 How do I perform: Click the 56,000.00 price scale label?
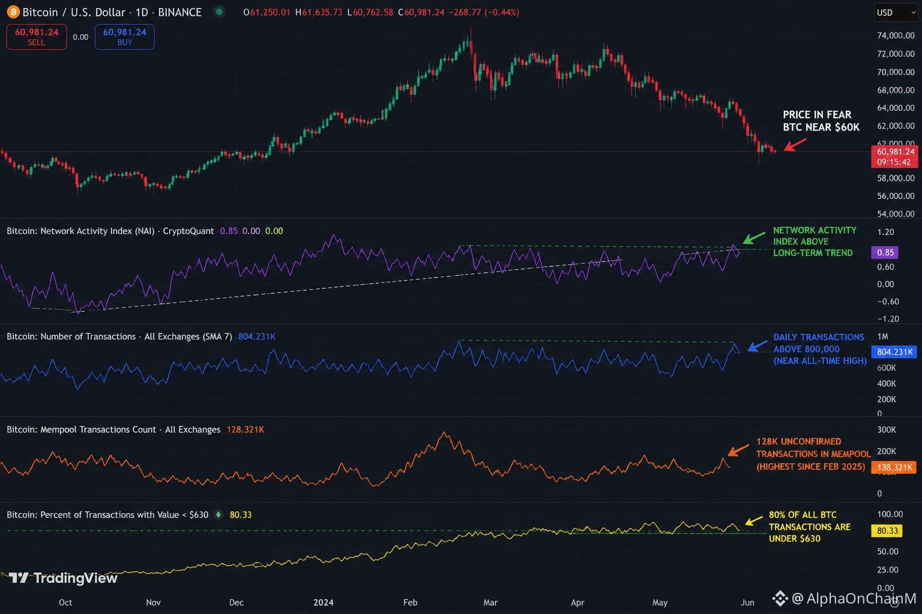(x=896, y=196)
